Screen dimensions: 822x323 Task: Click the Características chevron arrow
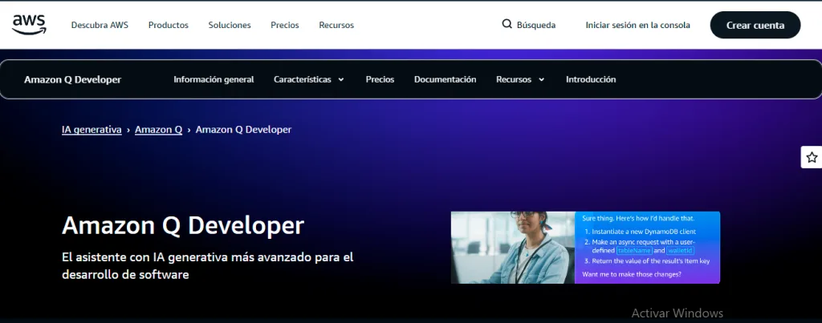(x=340, y=80)
